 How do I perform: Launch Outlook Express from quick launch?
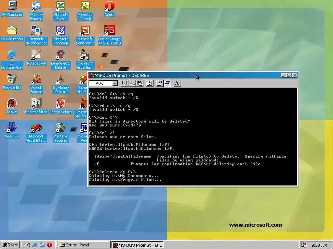[42, 245]
